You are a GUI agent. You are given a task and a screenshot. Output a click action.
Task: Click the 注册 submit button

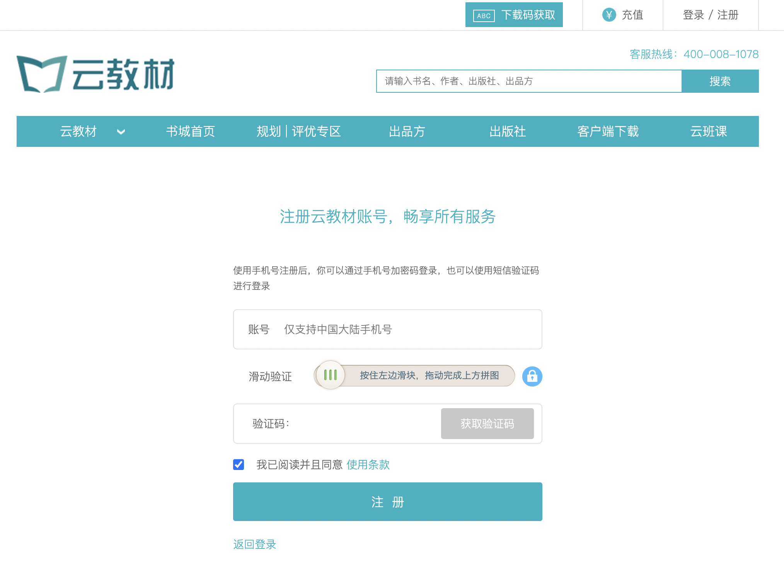tap(387, 502)
